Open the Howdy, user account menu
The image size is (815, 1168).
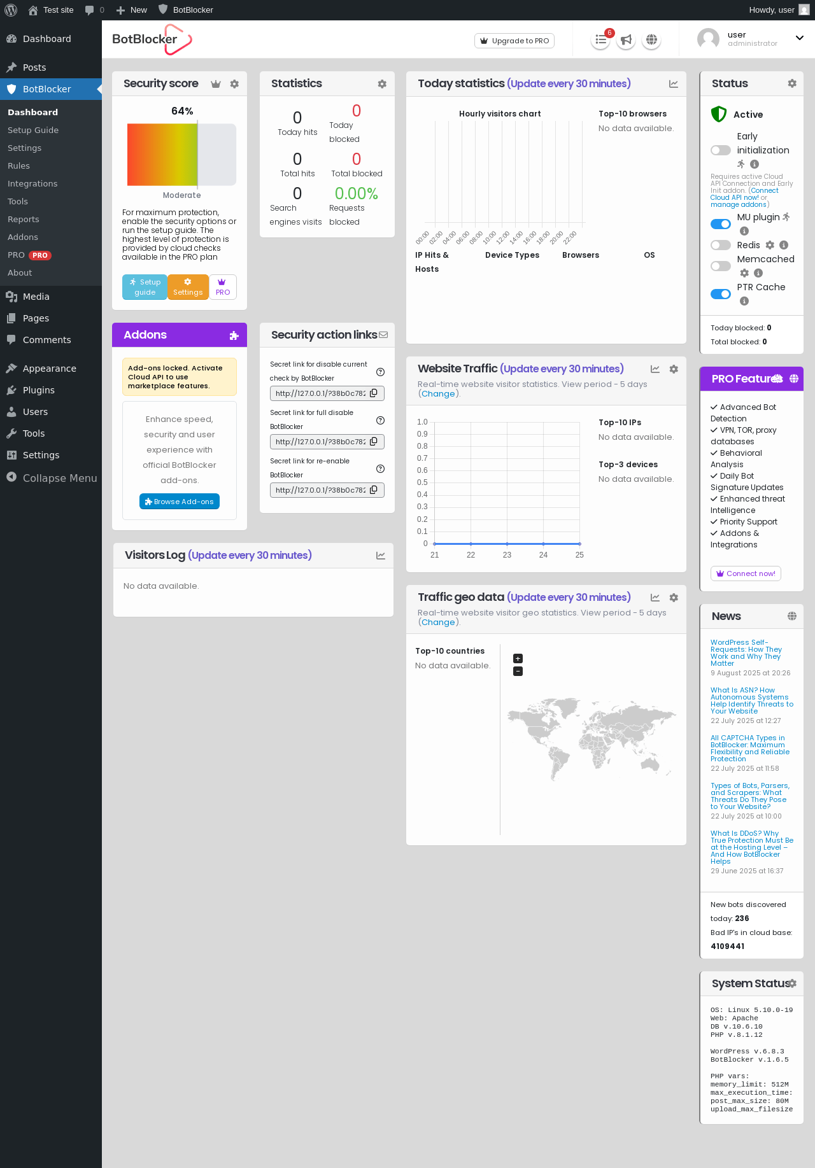779,10
